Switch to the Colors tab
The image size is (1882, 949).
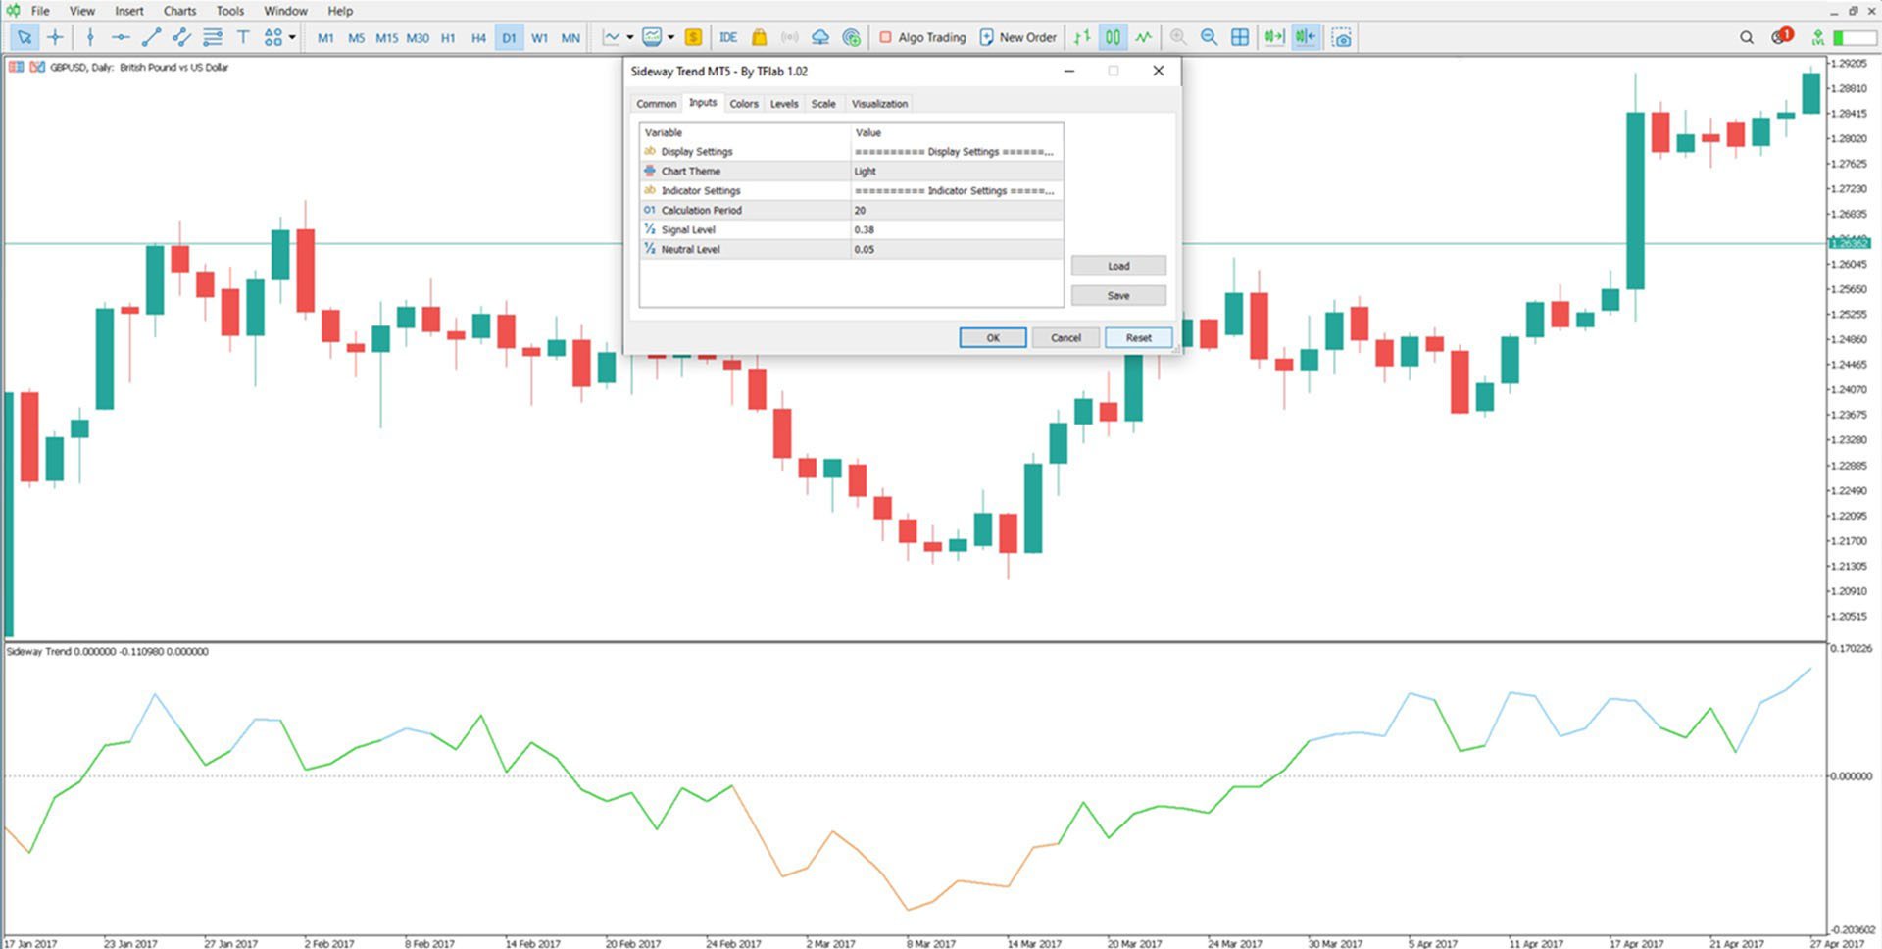pyautogui.click(x=744, y=104)
